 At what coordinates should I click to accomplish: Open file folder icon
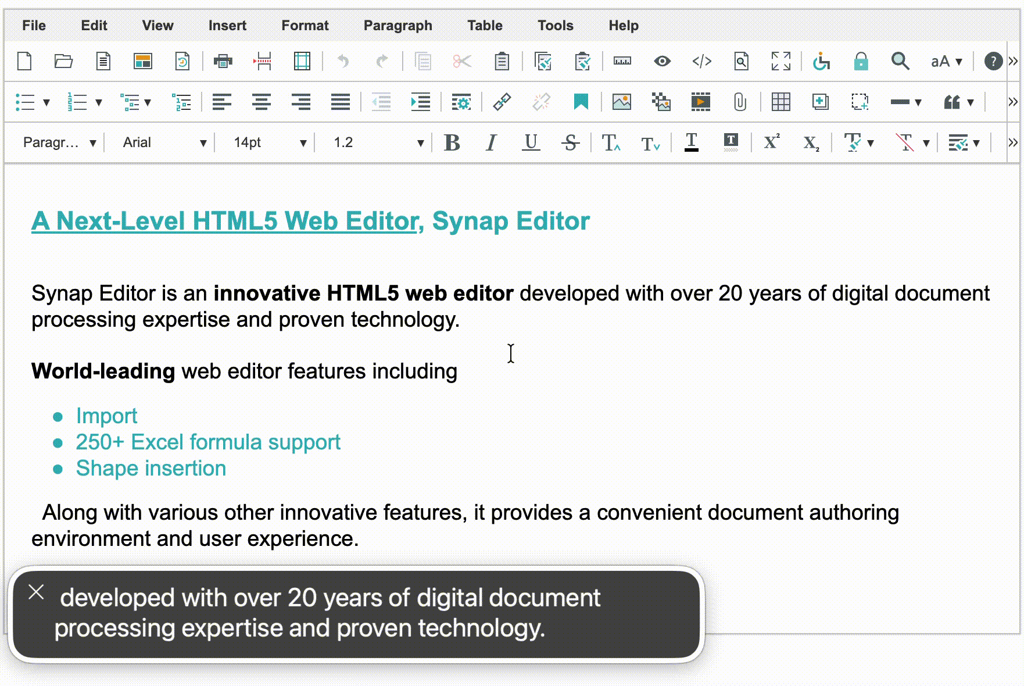tap(63, 61)
